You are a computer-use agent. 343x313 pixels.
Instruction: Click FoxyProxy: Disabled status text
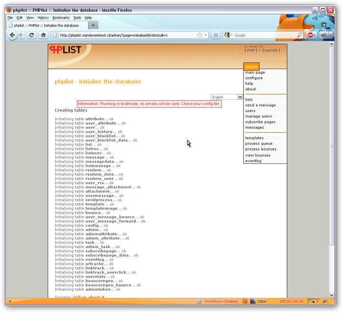coord(221,301)
